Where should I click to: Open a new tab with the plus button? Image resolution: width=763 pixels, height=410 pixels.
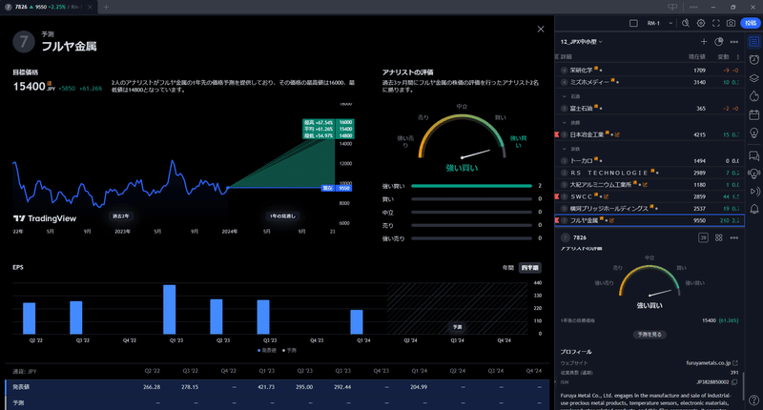tap(106, 7)
